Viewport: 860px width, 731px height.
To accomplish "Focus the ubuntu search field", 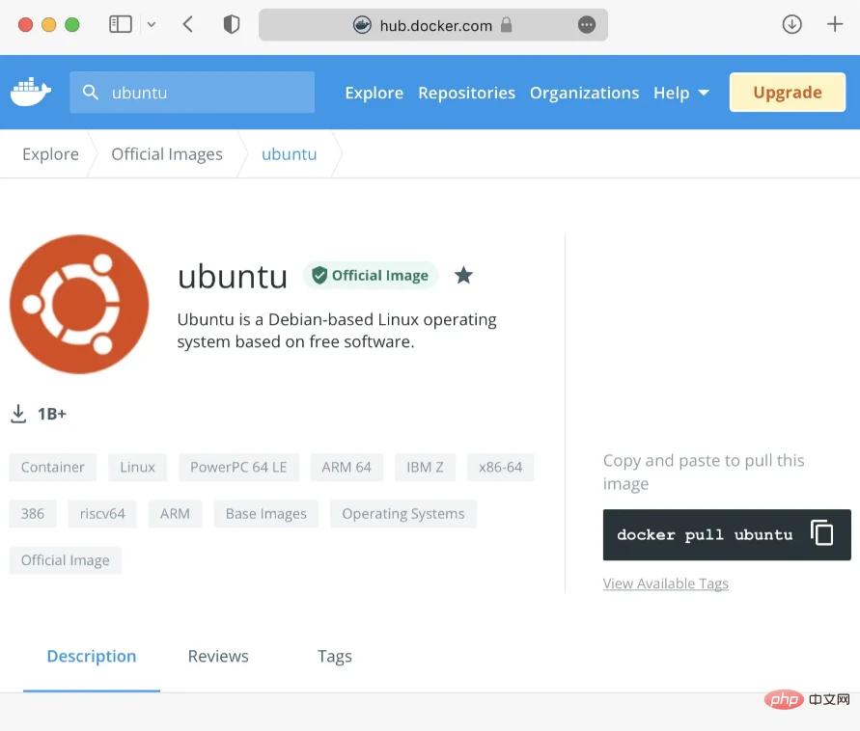I will pos(192,92).
